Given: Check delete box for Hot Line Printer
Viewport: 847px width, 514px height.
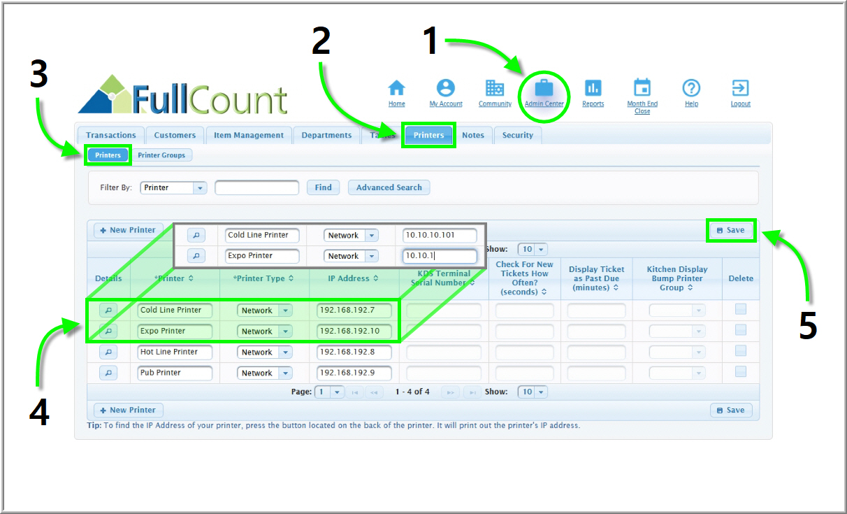Looking at the screenshot, I should coord(741,351).
